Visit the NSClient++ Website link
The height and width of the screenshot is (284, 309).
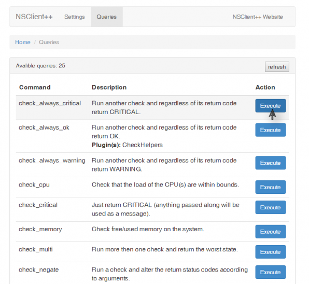pyautogui.click(x=258, y=17)
